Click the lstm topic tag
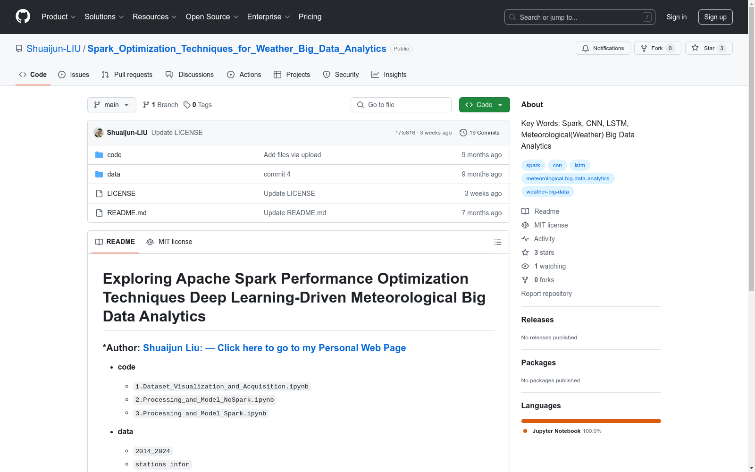Image resolution: width=755 pixels, height=472 pixels. point(580,165)
